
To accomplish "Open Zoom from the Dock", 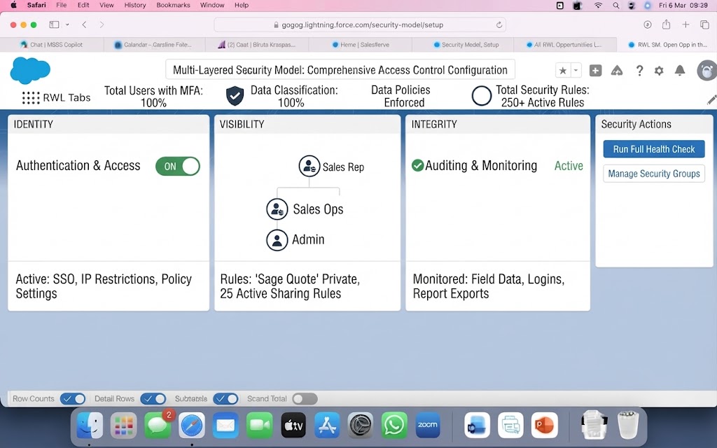I will point(428,425).
